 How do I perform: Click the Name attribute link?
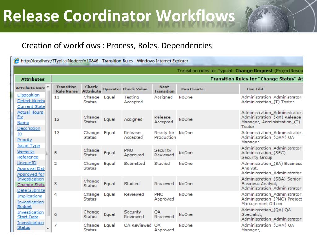[23, 123]
